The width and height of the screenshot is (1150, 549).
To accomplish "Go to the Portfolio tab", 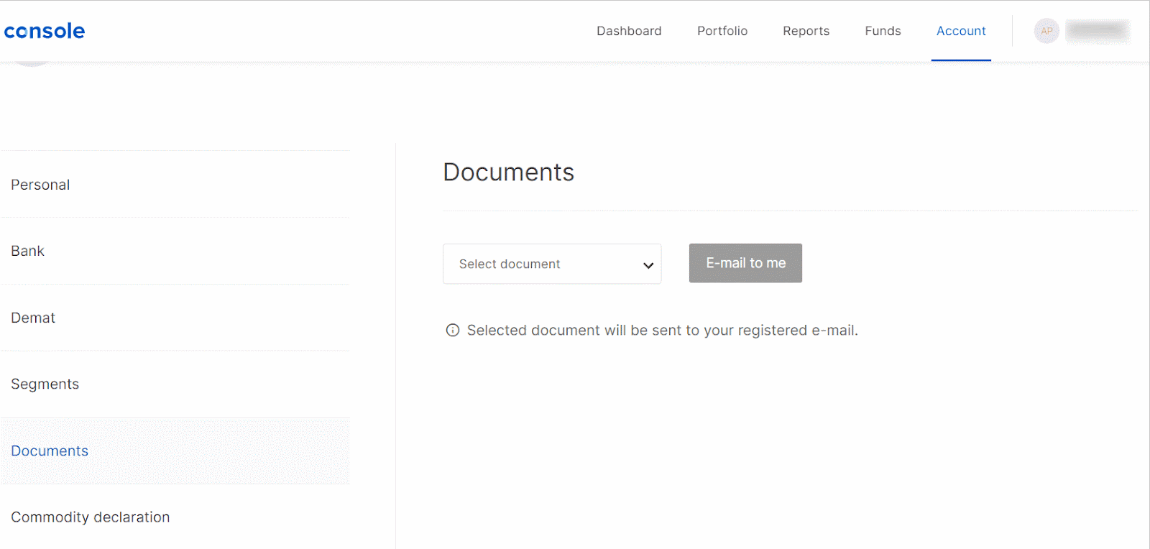I will 722,31.
